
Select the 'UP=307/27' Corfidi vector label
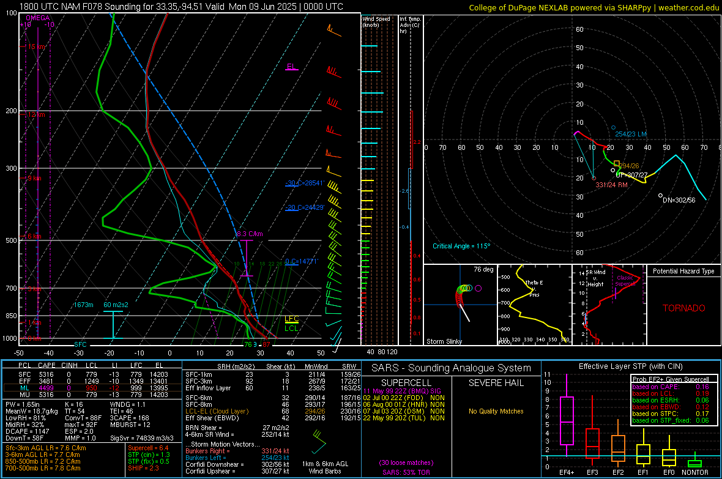(631, 175)
